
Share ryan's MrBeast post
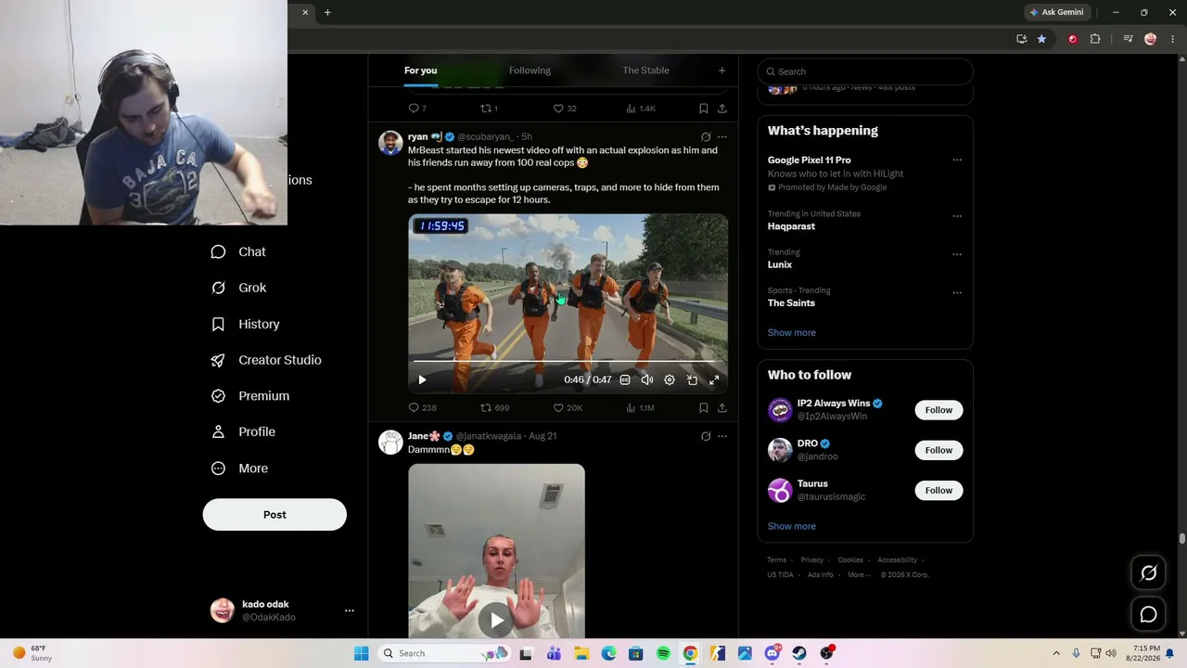click(x=722, y=407)
